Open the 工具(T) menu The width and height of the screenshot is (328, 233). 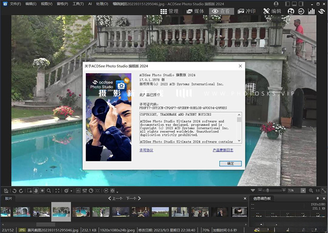[78, 4]
